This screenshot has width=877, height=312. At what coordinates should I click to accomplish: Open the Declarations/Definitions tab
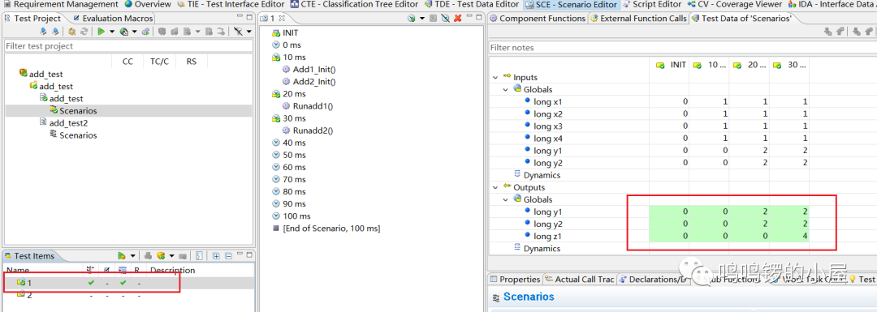point(653,279)
